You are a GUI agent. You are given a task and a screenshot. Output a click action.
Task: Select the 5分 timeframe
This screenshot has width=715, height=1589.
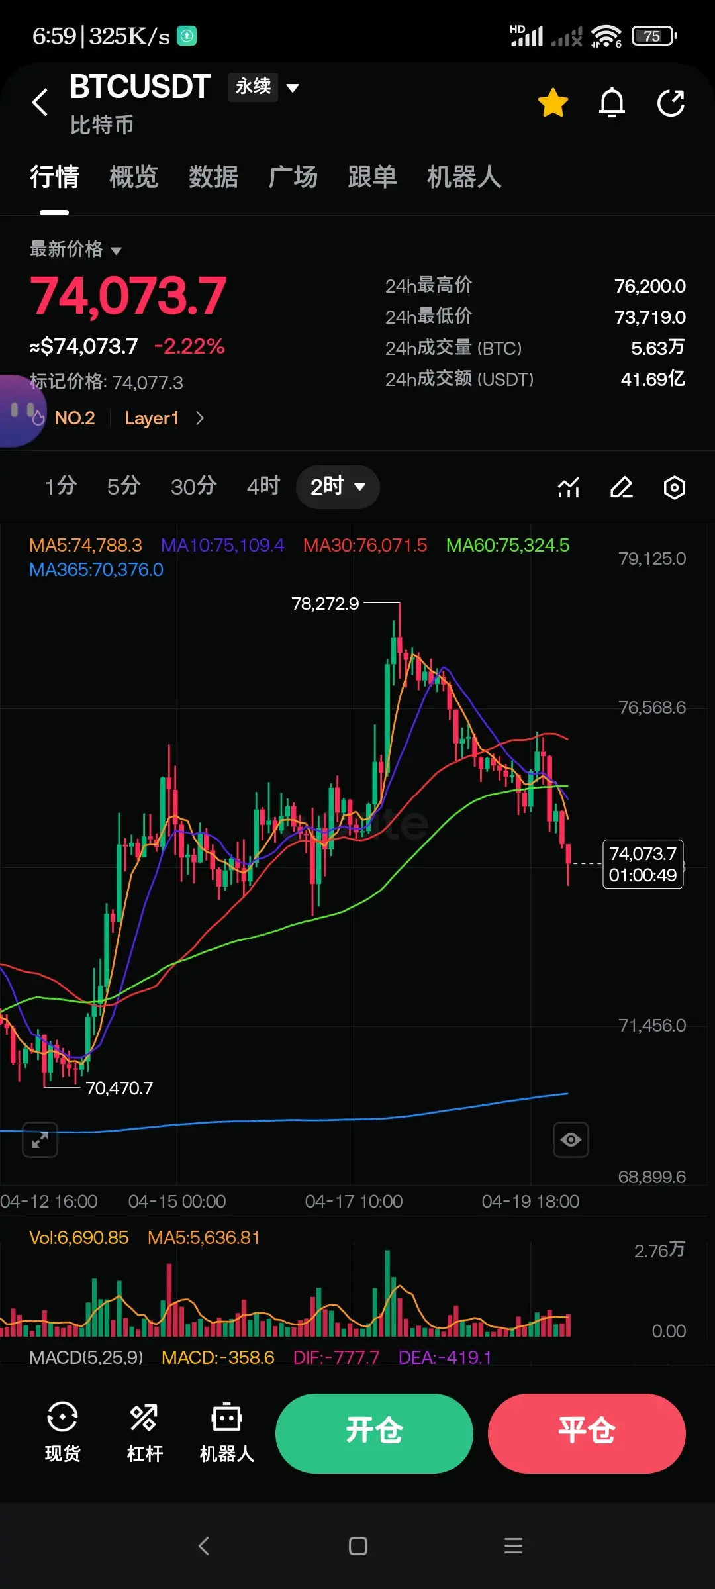click(x=124, y=486)
